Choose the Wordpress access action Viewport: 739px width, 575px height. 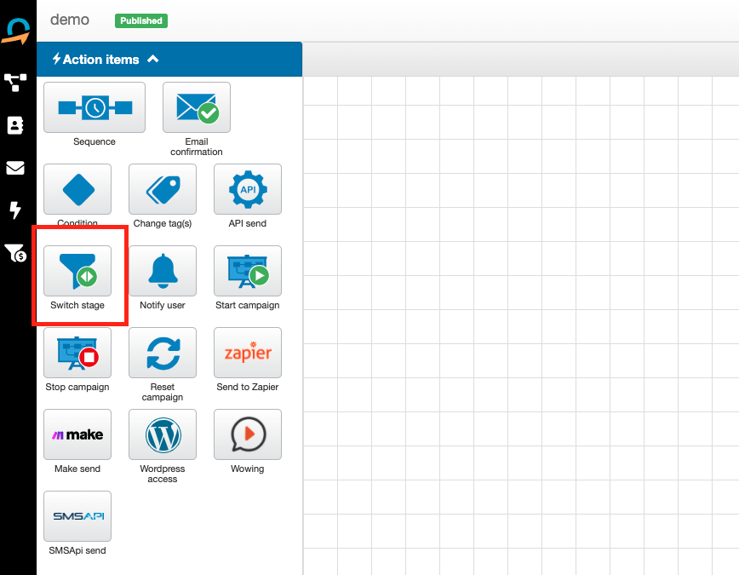coord(163,434)
